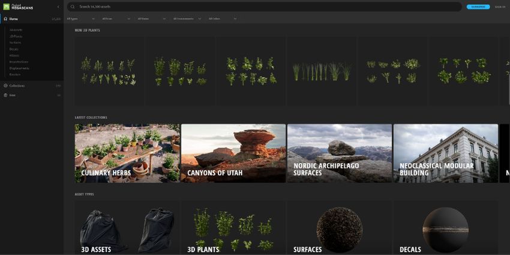Open 3D Plants in sidebar list

[x=16, y=37]
